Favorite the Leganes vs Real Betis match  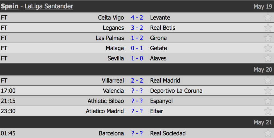pos(268,28)
